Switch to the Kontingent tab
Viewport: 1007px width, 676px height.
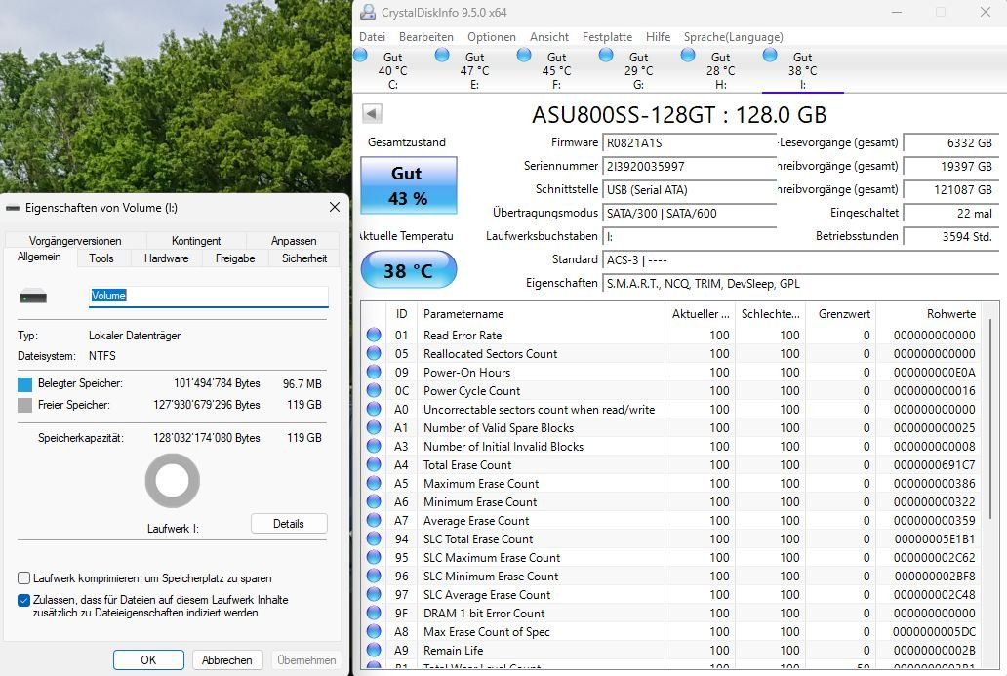196,241
